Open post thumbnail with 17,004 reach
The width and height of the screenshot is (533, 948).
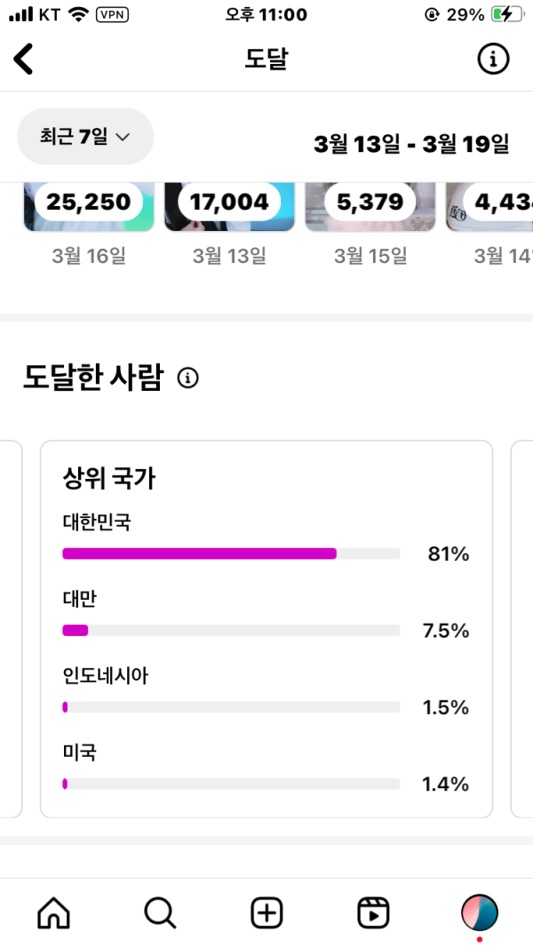click(x=229, y=206)
